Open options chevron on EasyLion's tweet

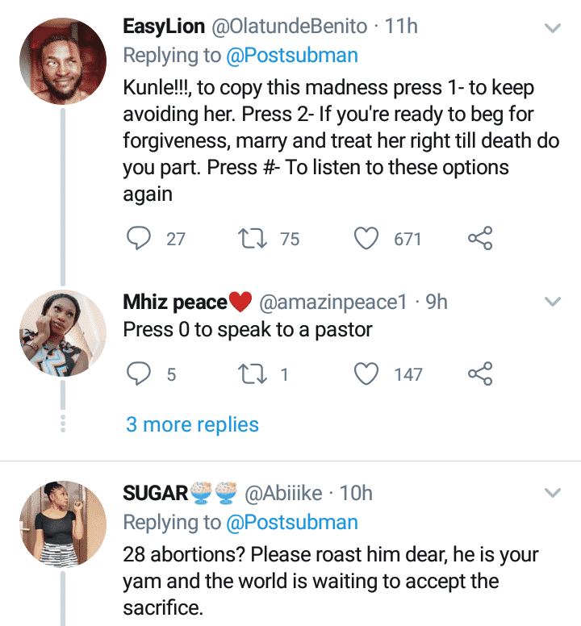pos(553,28)
